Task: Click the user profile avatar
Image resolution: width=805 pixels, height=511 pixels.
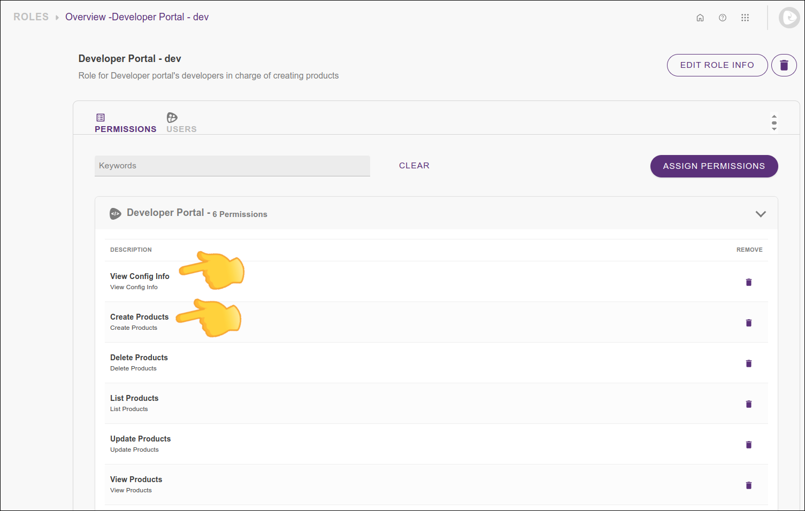Action: [x=789, y=18]
